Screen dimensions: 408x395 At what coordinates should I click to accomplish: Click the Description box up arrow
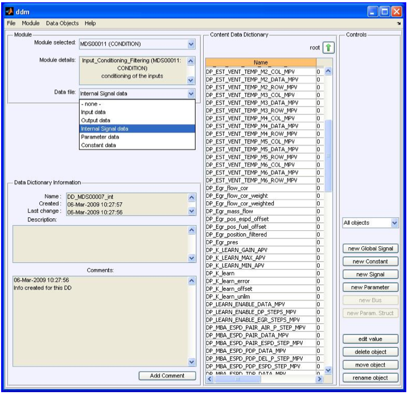[x=192, y=230]
